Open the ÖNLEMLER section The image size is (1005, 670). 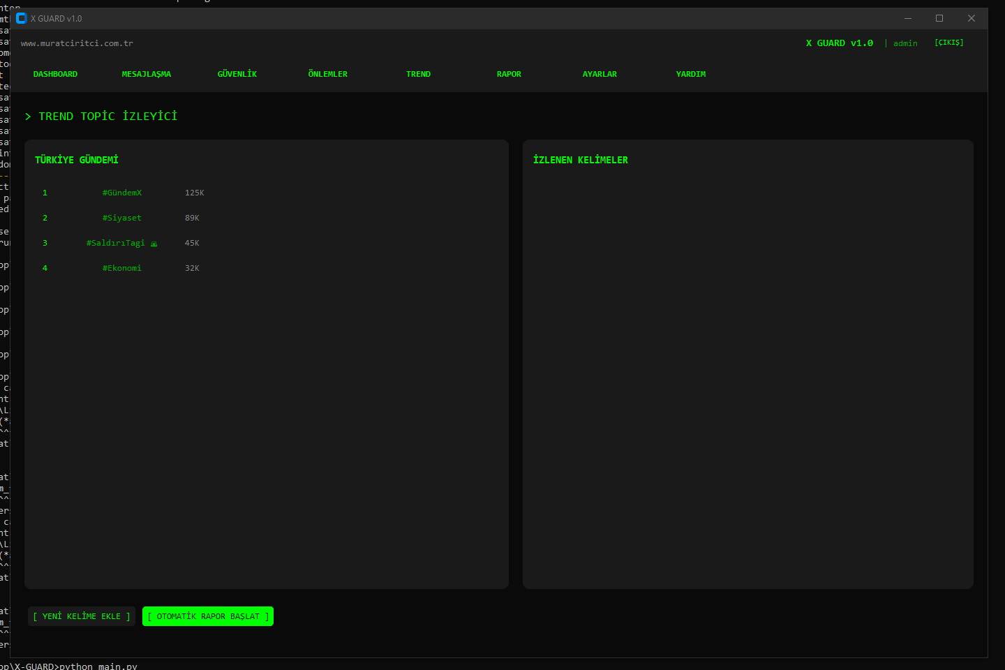327,74
